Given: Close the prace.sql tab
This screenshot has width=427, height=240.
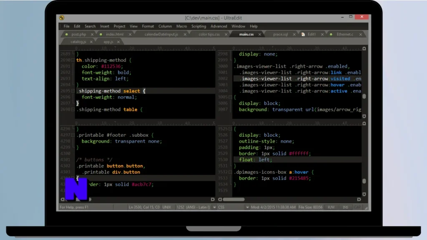Looking at the screenshot, I should click(x=294, y=35).
